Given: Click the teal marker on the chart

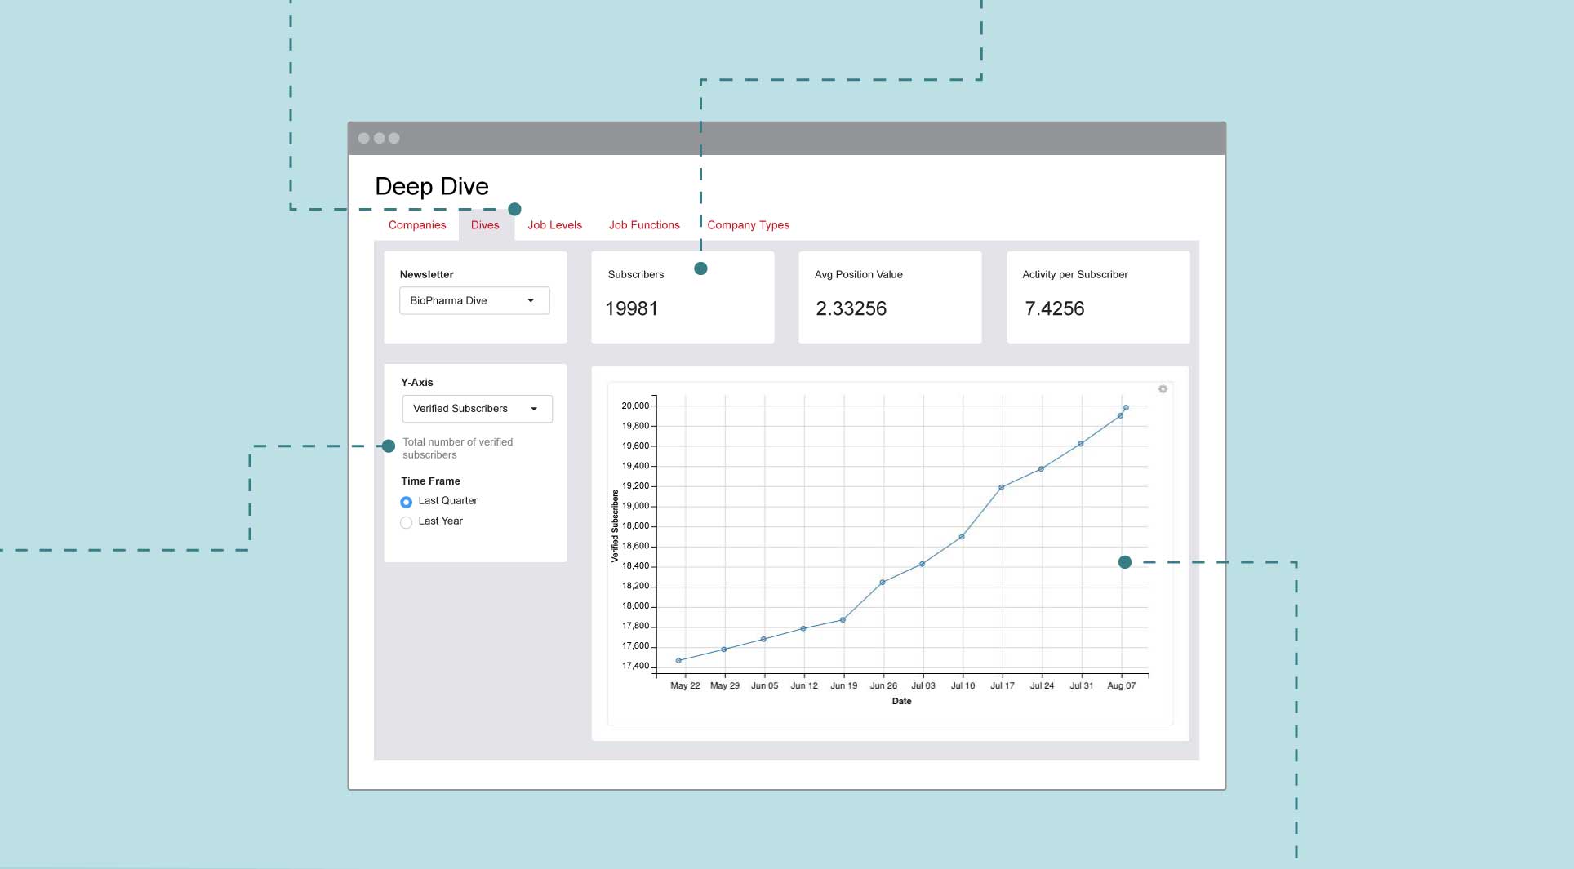Looking at the screenshot, I should 1125,562.
